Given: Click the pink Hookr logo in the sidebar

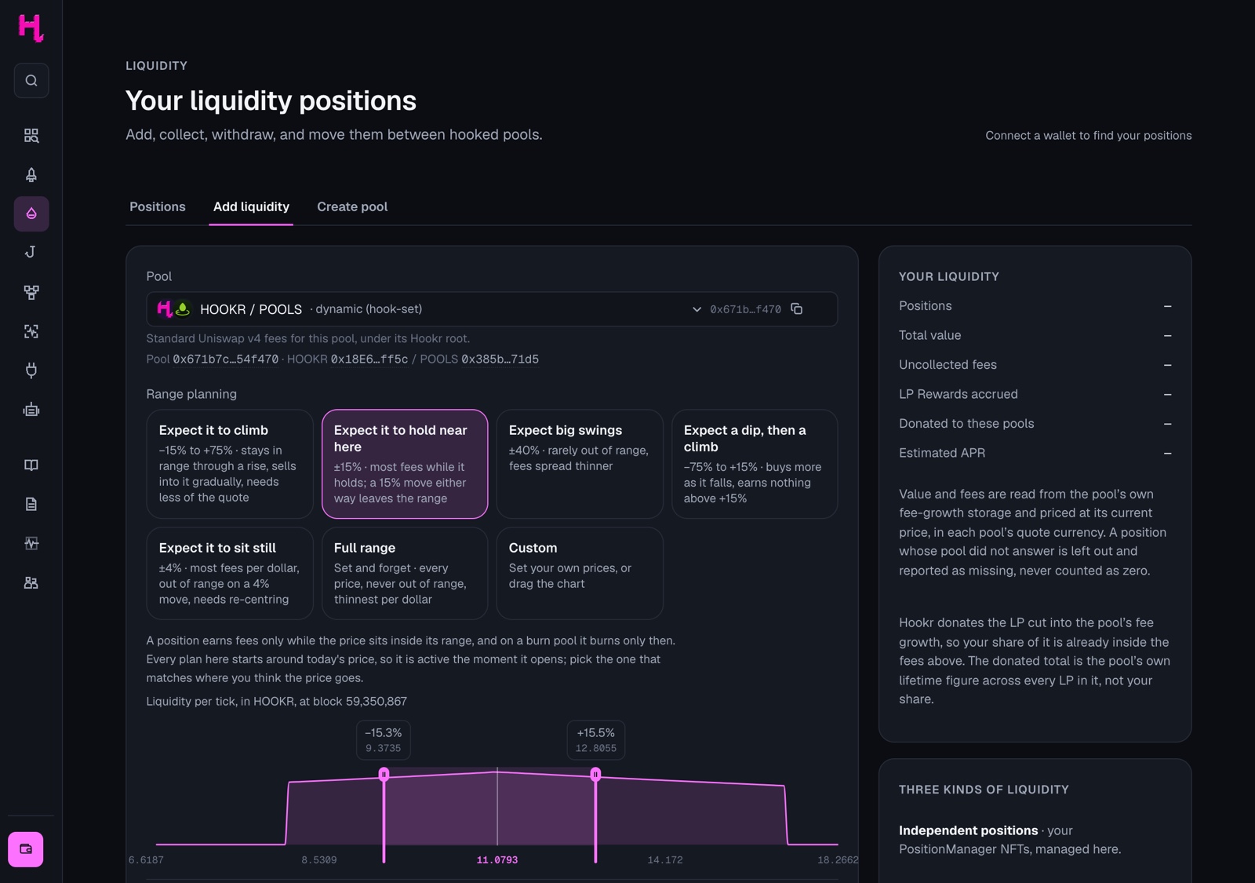Looking at the screenshot, I should tap(31, 28).
